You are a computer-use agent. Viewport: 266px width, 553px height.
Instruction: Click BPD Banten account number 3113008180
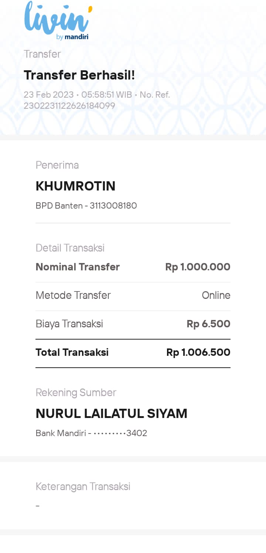pos(113,206)
